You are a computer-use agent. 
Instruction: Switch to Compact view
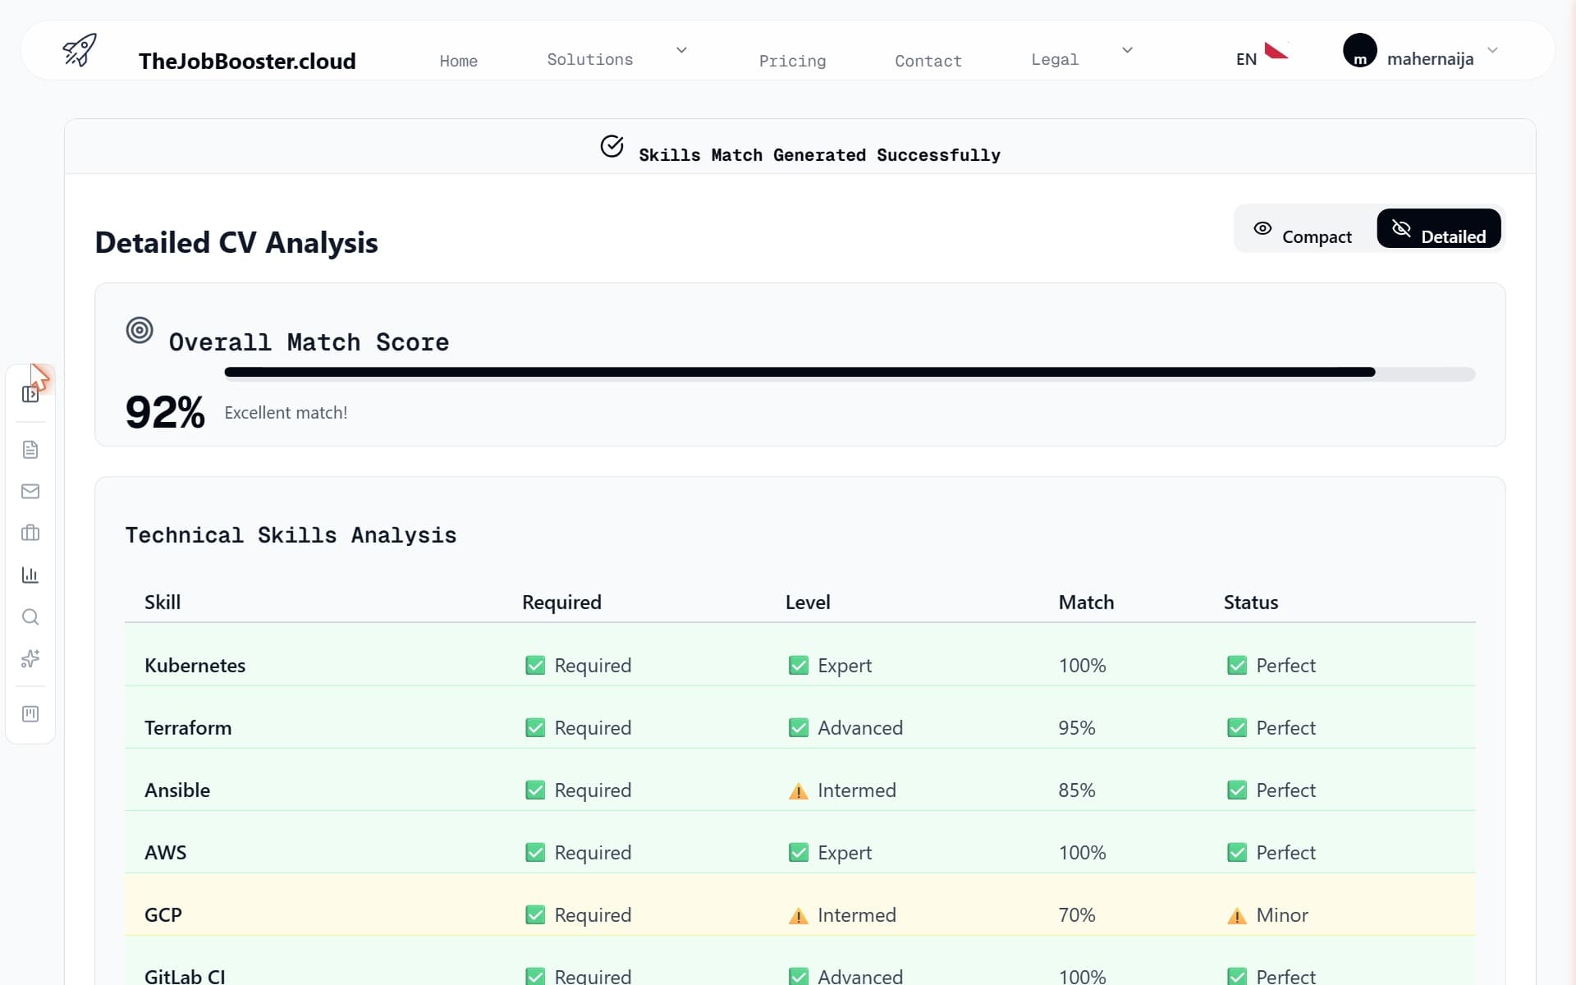pos(1305,229)
